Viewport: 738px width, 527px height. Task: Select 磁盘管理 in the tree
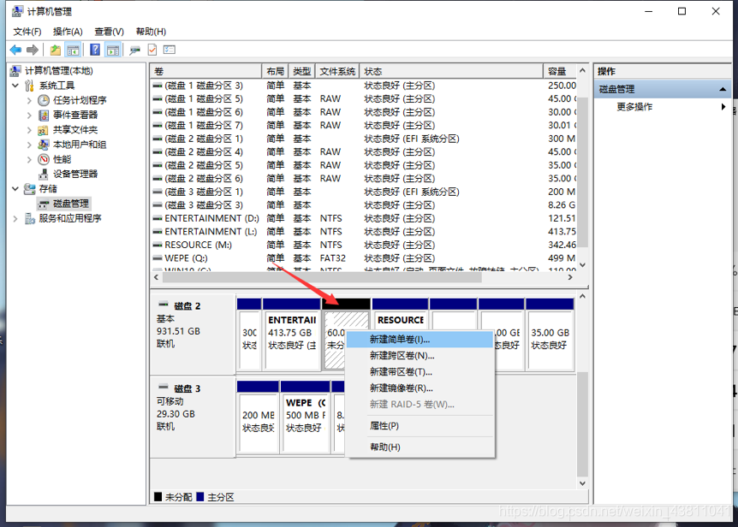tap(70, 204)
